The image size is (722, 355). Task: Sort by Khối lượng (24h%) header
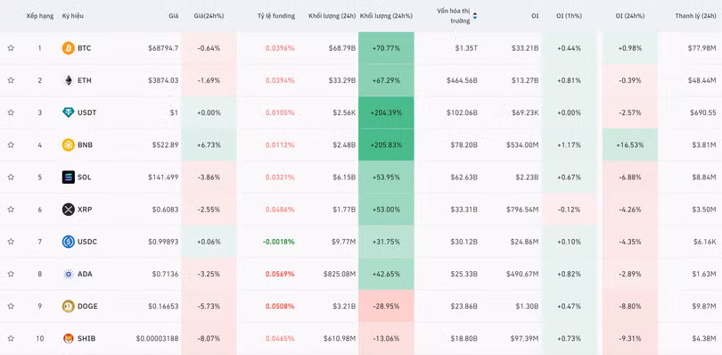pyautogui.click(x=386, y=16)
